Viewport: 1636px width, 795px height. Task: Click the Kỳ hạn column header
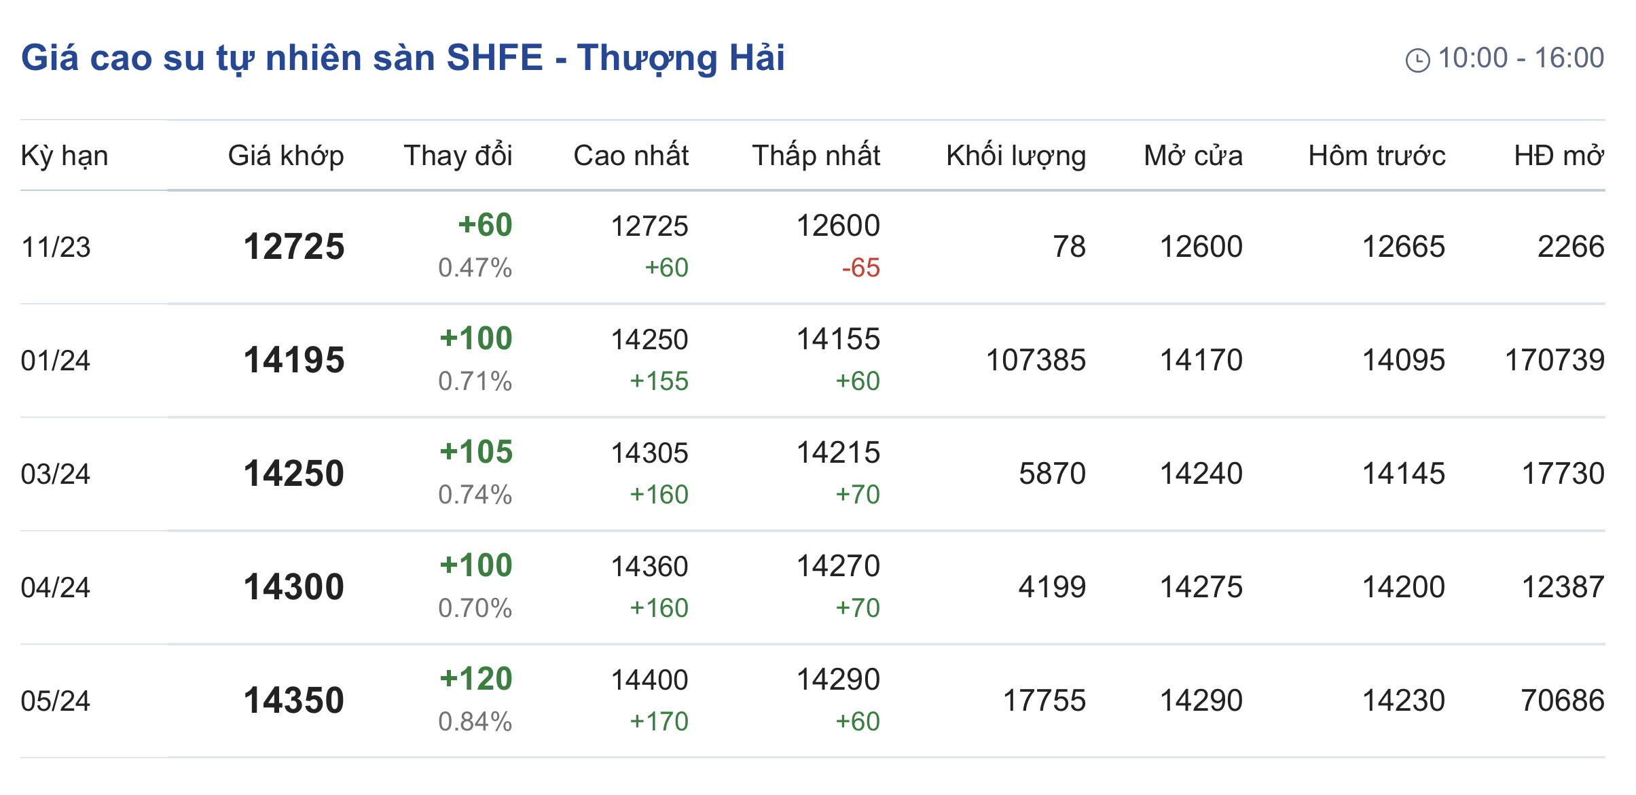pyautogui.click(x=65, y=156)
